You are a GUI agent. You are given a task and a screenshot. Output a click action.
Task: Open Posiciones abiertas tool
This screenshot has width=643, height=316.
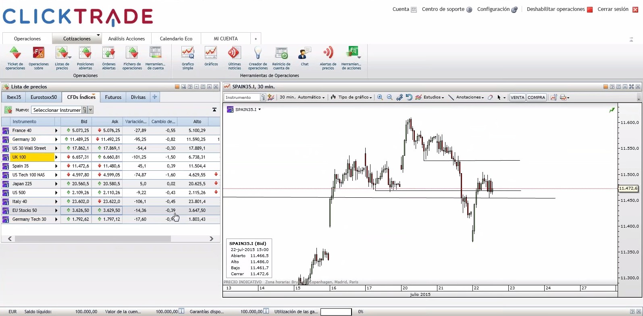click(x=85, y=58)
